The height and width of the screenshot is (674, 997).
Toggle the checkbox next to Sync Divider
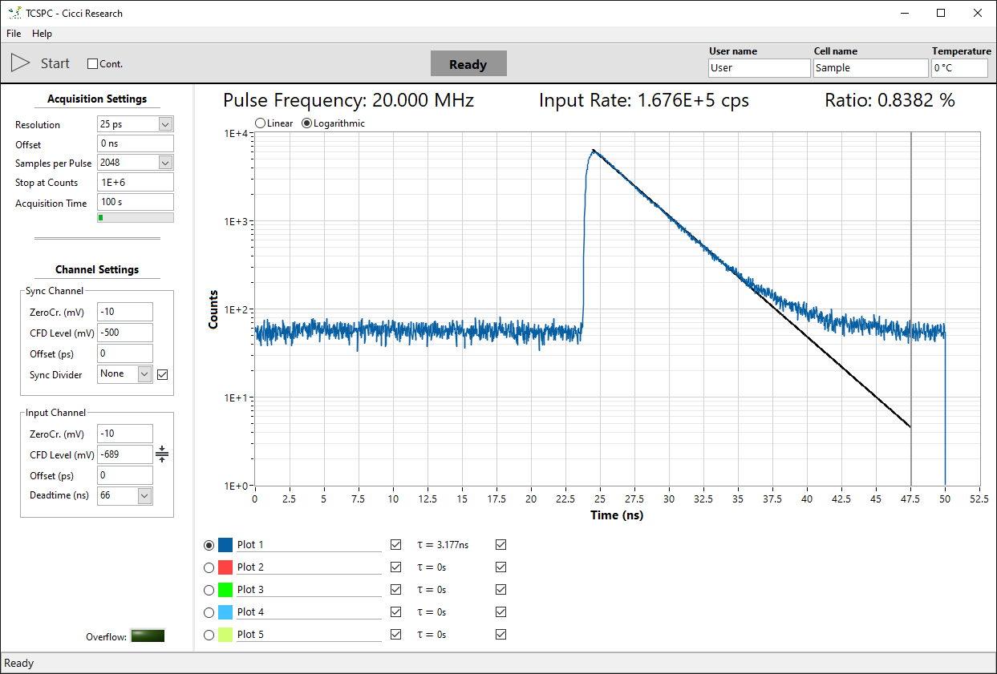tap(163, 374)
